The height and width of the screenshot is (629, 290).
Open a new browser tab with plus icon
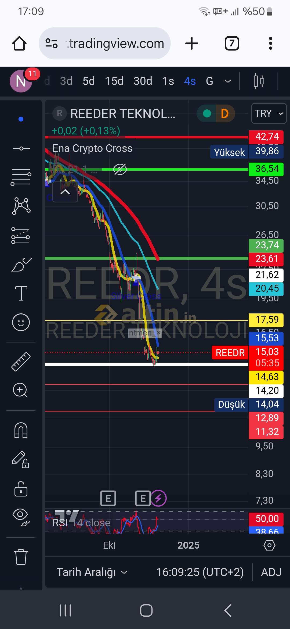192,43
